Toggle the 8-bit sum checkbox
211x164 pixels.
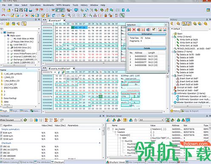tap(1, 133)
